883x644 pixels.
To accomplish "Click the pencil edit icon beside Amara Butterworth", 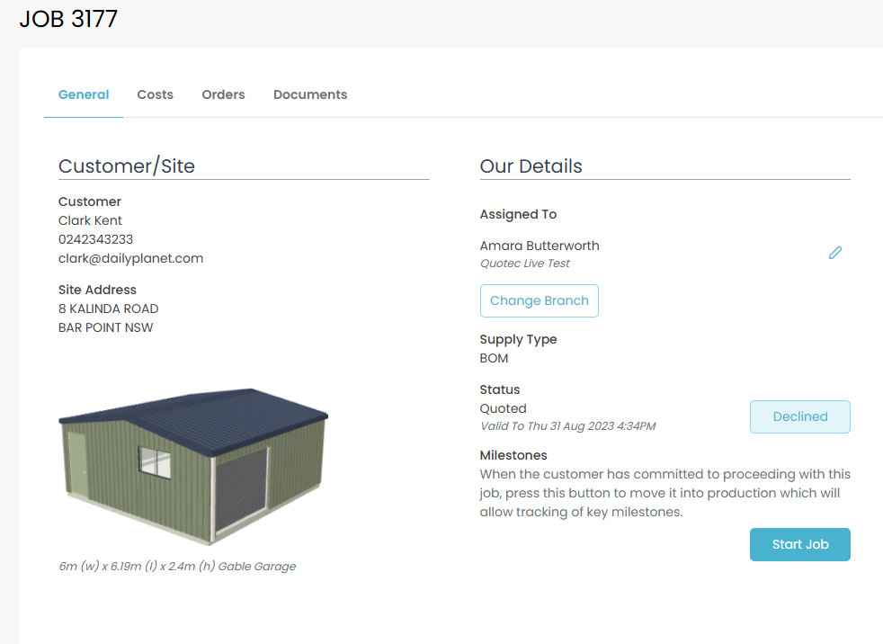I will [x=835, y=253].
